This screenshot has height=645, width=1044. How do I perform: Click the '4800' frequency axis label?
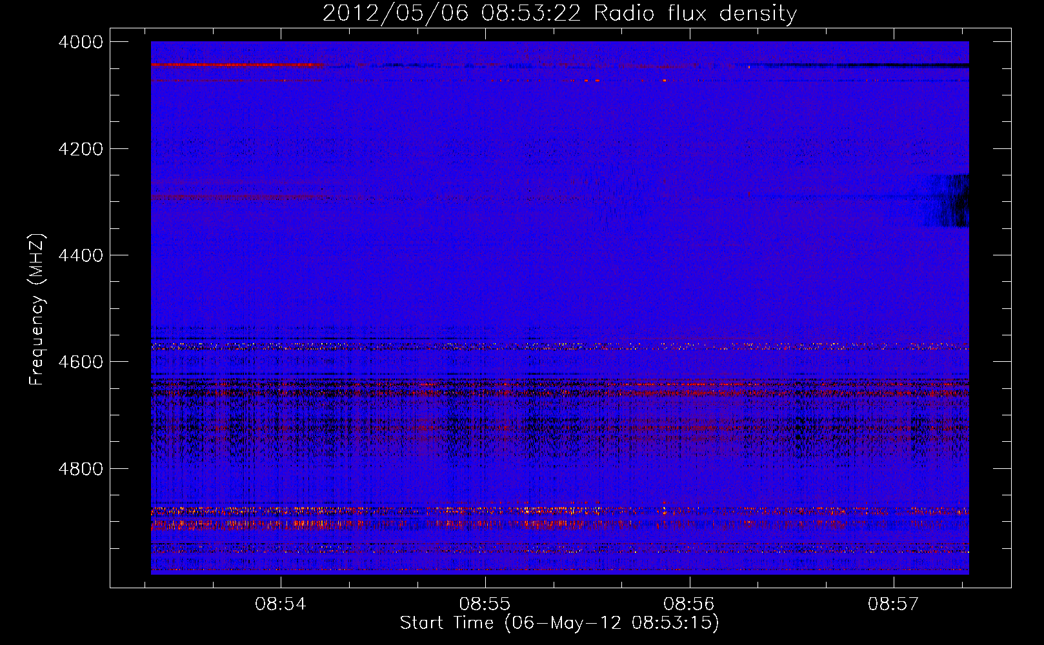point(81,468)
